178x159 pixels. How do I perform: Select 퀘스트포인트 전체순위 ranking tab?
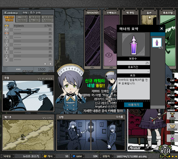[35, 19]
